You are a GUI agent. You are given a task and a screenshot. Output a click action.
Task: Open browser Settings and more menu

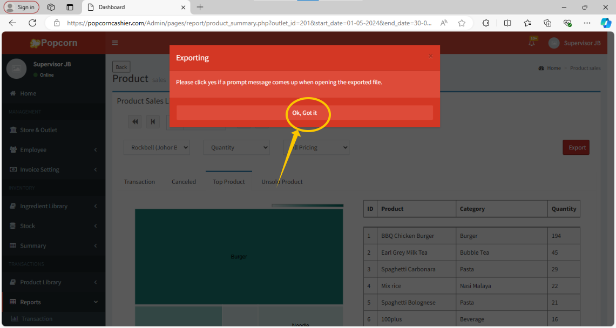click(x=587, y=23)
